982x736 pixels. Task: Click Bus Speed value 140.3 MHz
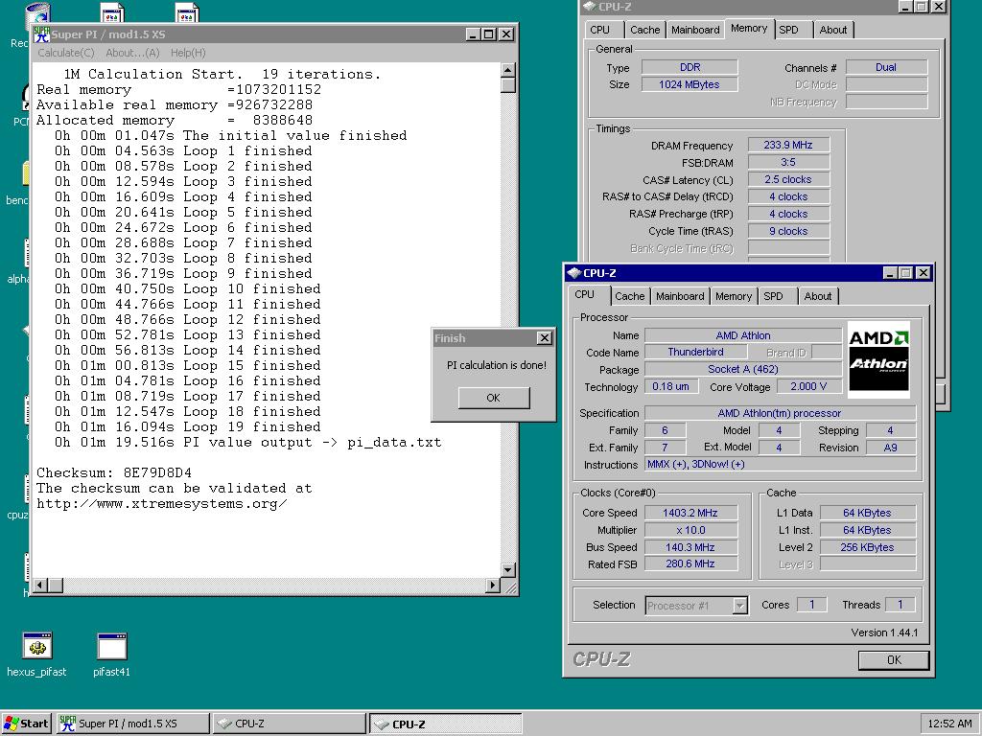tap(690, 547)
